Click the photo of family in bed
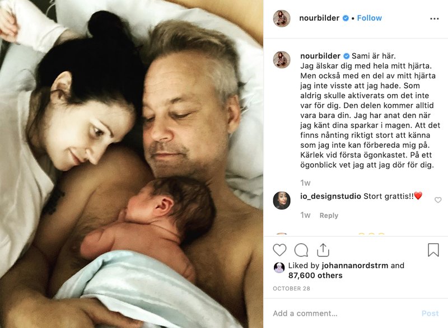The width and height of the screenshot is (448, 328). pos(132,164)
